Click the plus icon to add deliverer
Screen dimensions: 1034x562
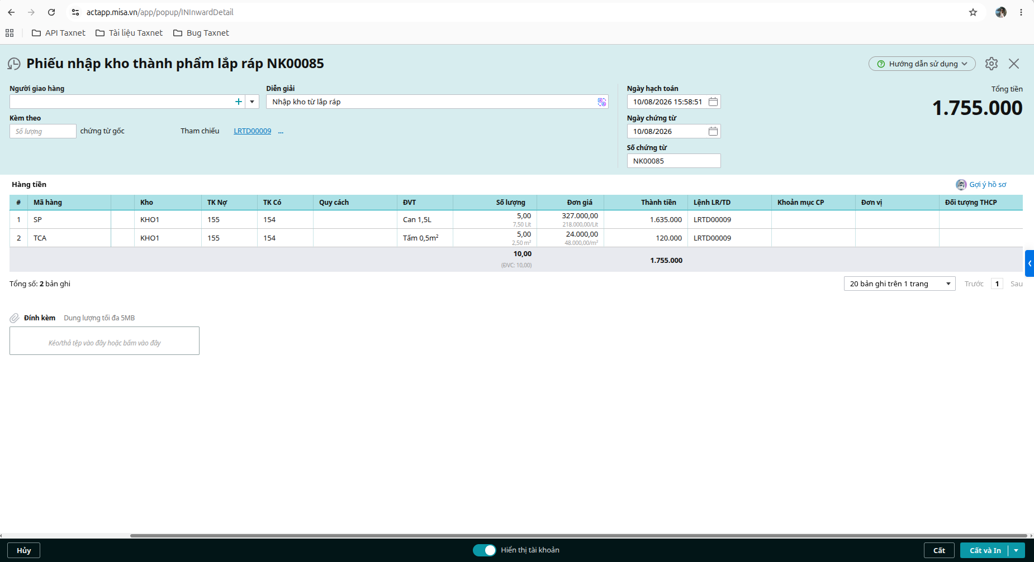239,102
